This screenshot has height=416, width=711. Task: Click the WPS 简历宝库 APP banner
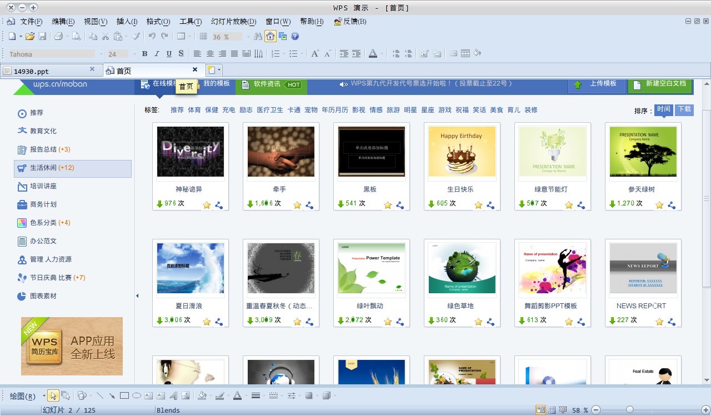click(x=72, y=346)
